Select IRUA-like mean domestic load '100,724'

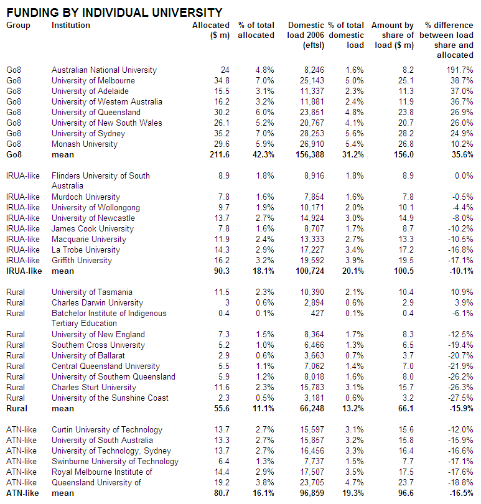pyautogui.click(x=310, y=271)
